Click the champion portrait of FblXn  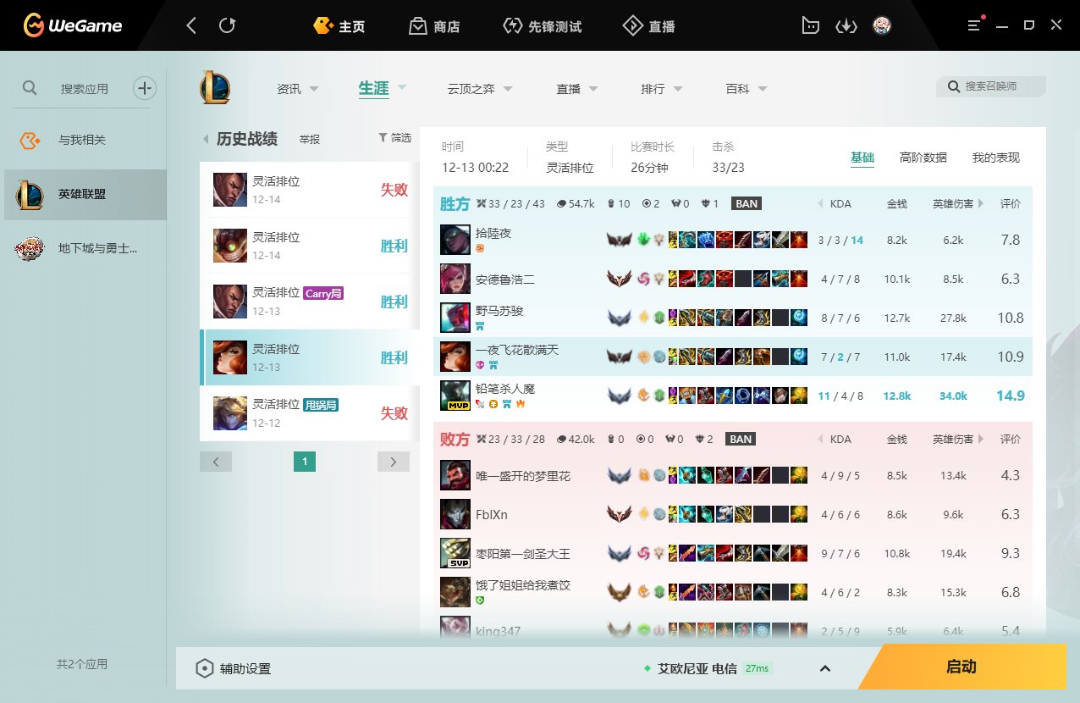(x=455, y=514)
